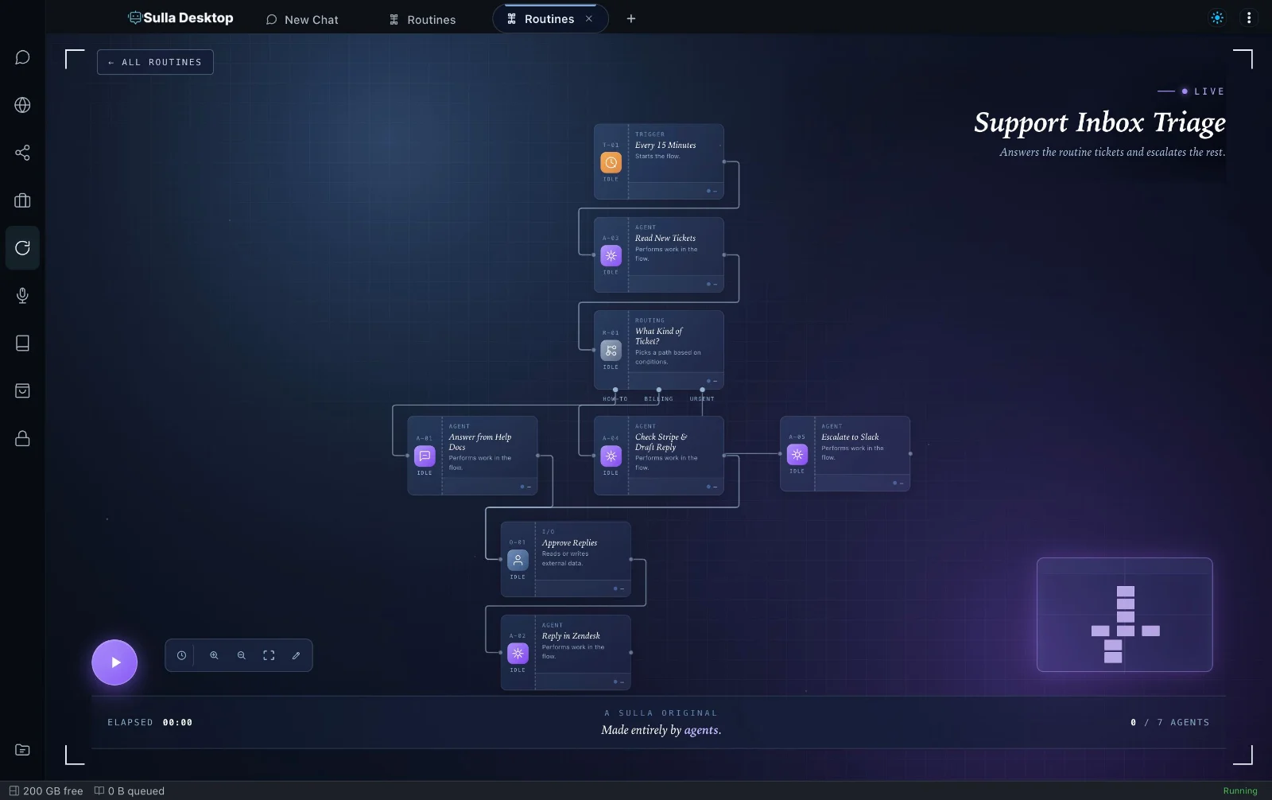Switch to the inactive Routines tab

(423, 19)
